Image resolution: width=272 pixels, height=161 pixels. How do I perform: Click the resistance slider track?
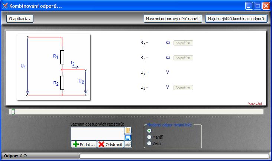point(136,112)
